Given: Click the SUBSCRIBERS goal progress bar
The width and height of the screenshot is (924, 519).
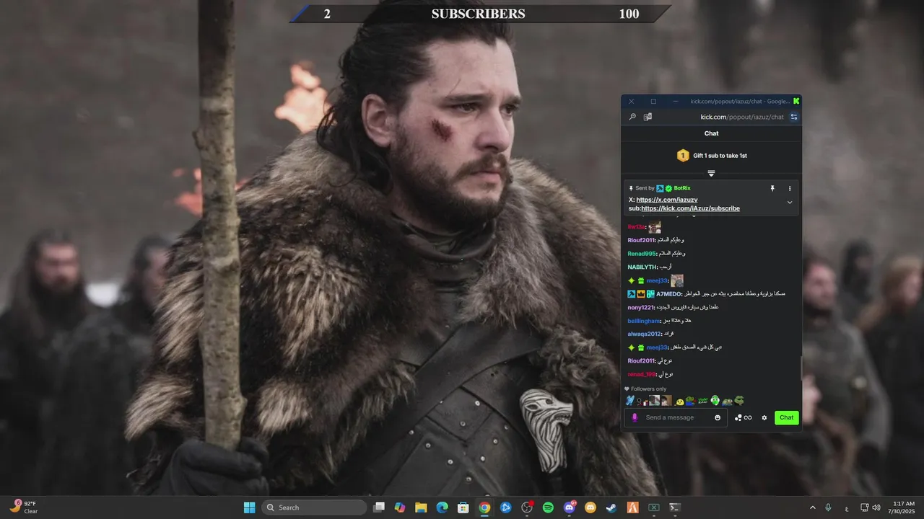Looking at the screenshot, I should [x=480, y=14].
